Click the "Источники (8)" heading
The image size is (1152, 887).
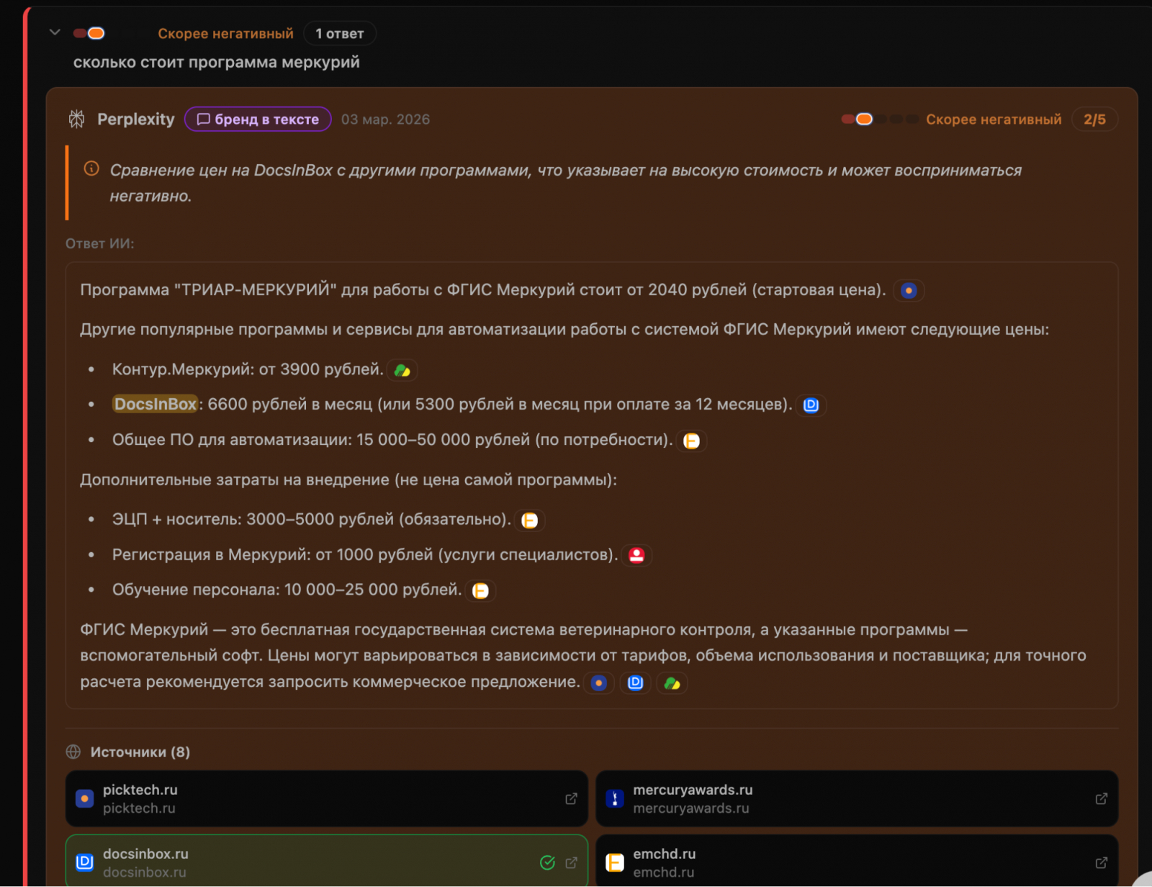[140, 752]
